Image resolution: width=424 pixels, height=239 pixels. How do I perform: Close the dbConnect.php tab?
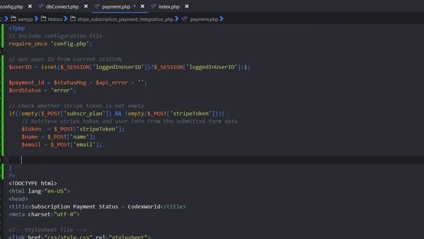click(x=85, y=6)
